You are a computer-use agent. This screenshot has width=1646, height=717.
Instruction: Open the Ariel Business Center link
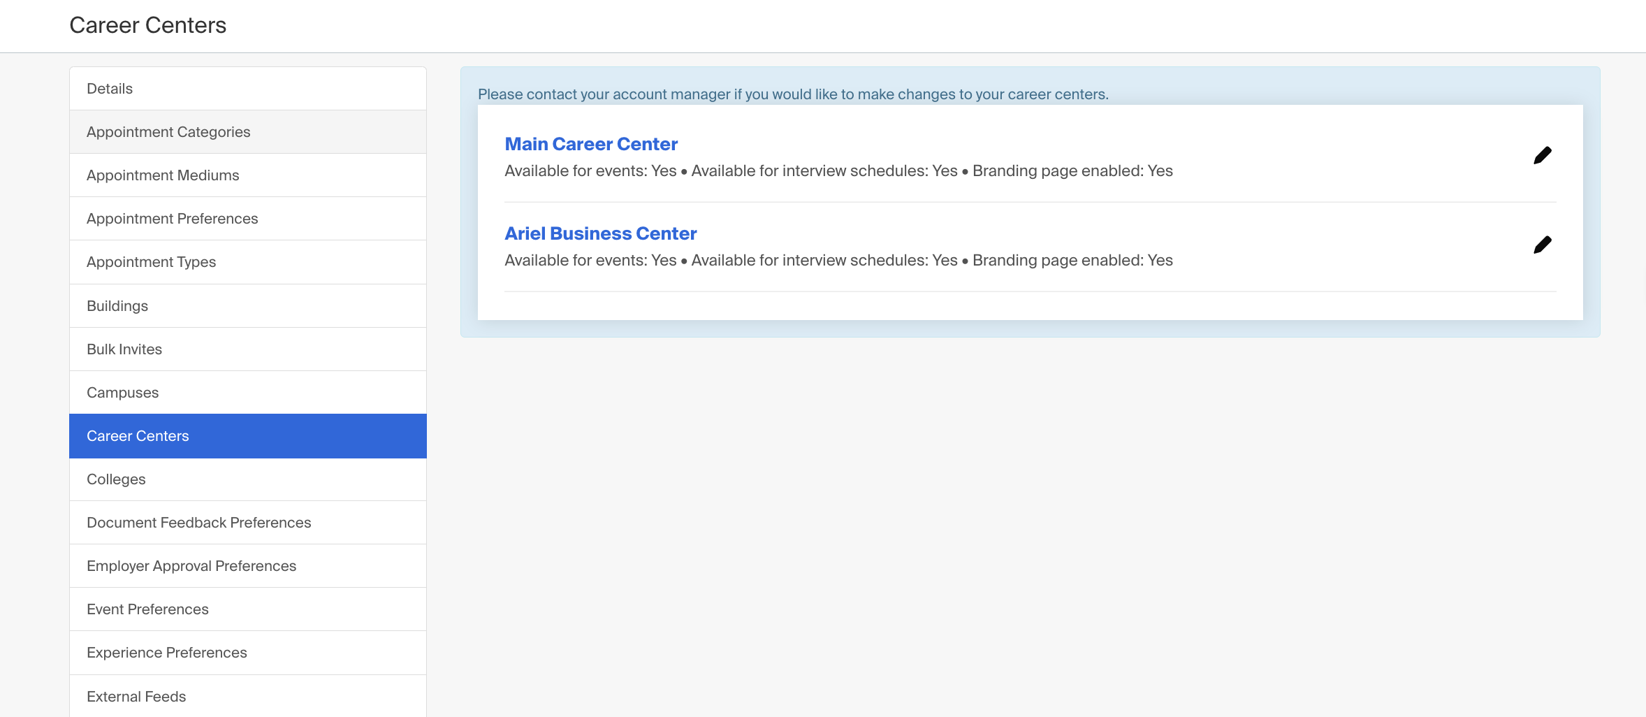click(600, 233)
